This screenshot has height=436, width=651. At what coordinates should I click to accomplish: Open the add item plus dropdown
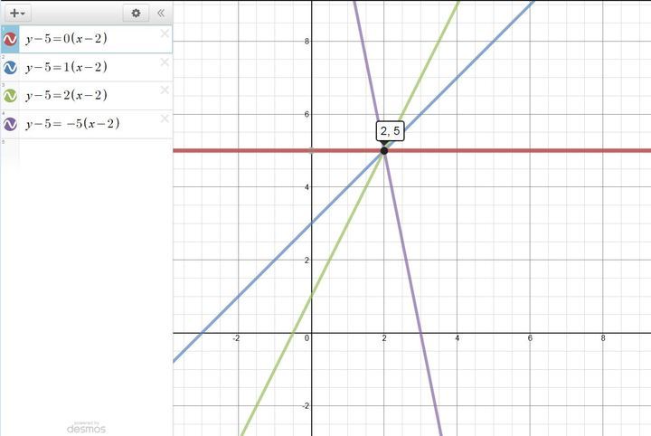tap(17, 13)
